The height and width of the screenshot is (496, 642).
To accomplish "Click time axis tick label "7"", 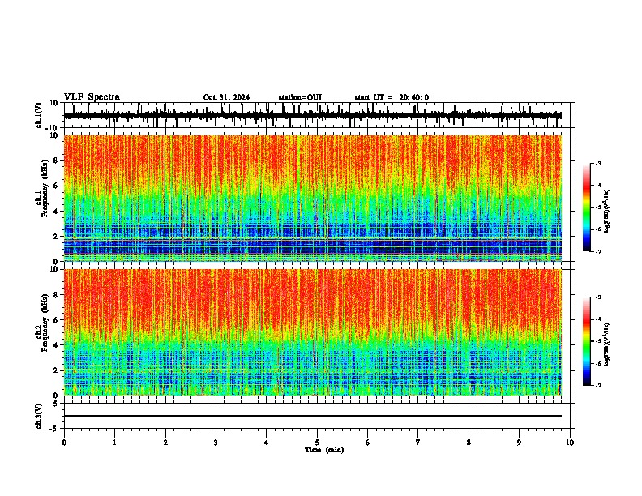I will click(x=418, y=443).
